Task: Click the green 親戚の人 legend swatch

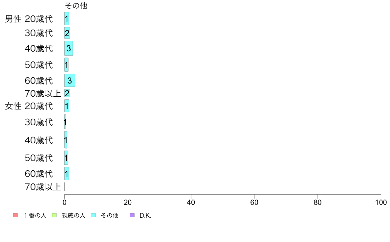Action: pyautogui.click(x=54, y=215)
